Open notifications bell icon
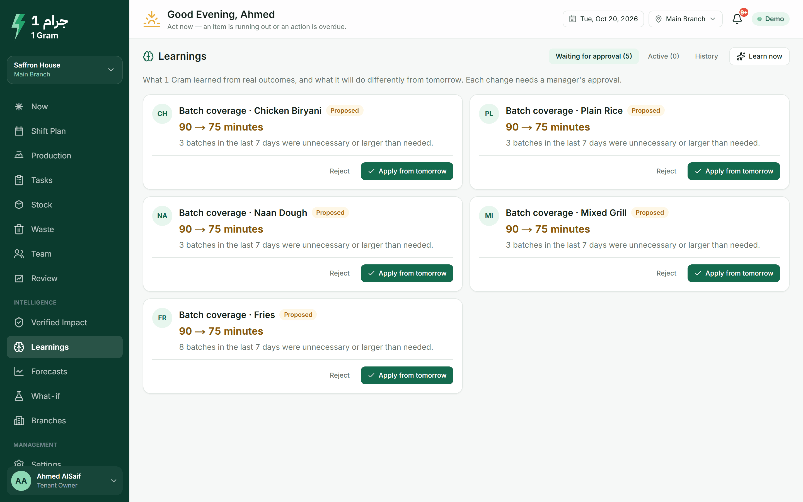803x502 pixels. pos(737,19)
